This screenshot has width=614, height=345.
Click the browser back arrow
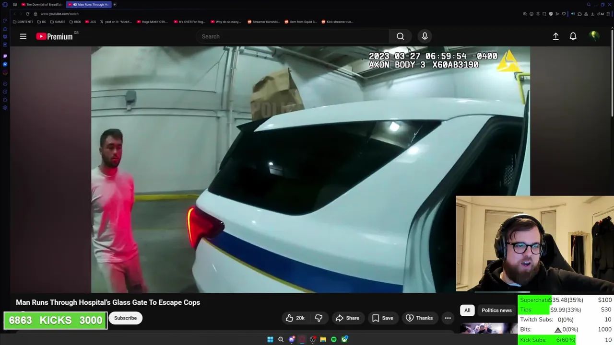tap(14, 14)
